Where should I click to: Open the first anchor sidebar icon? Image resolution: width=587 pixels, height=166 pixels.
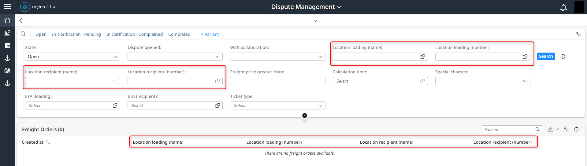(7, 58)
